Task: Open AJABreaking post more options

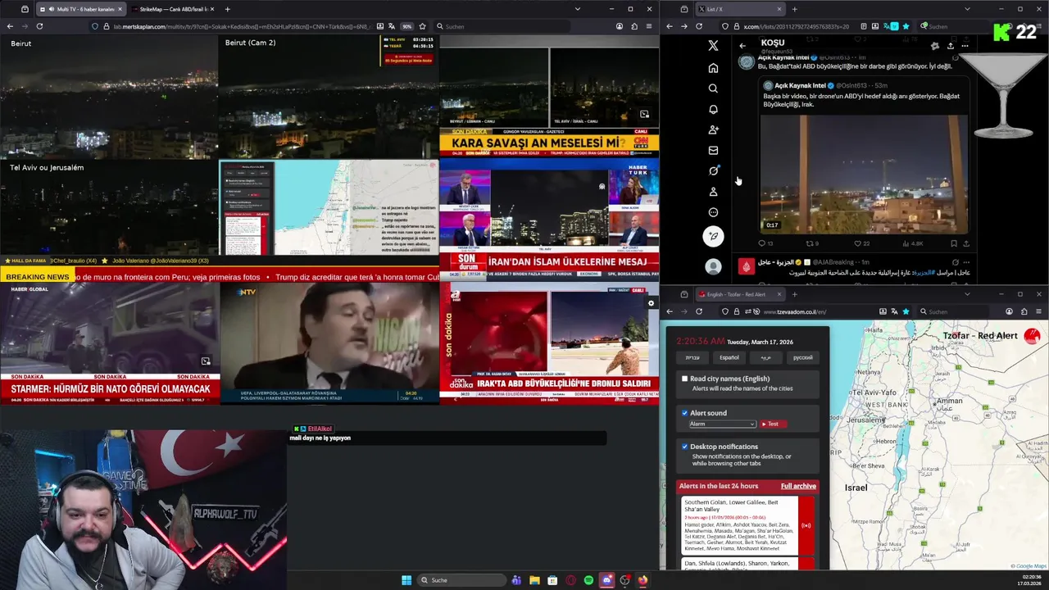Action: pyautogui.click(x=968, y=262)
